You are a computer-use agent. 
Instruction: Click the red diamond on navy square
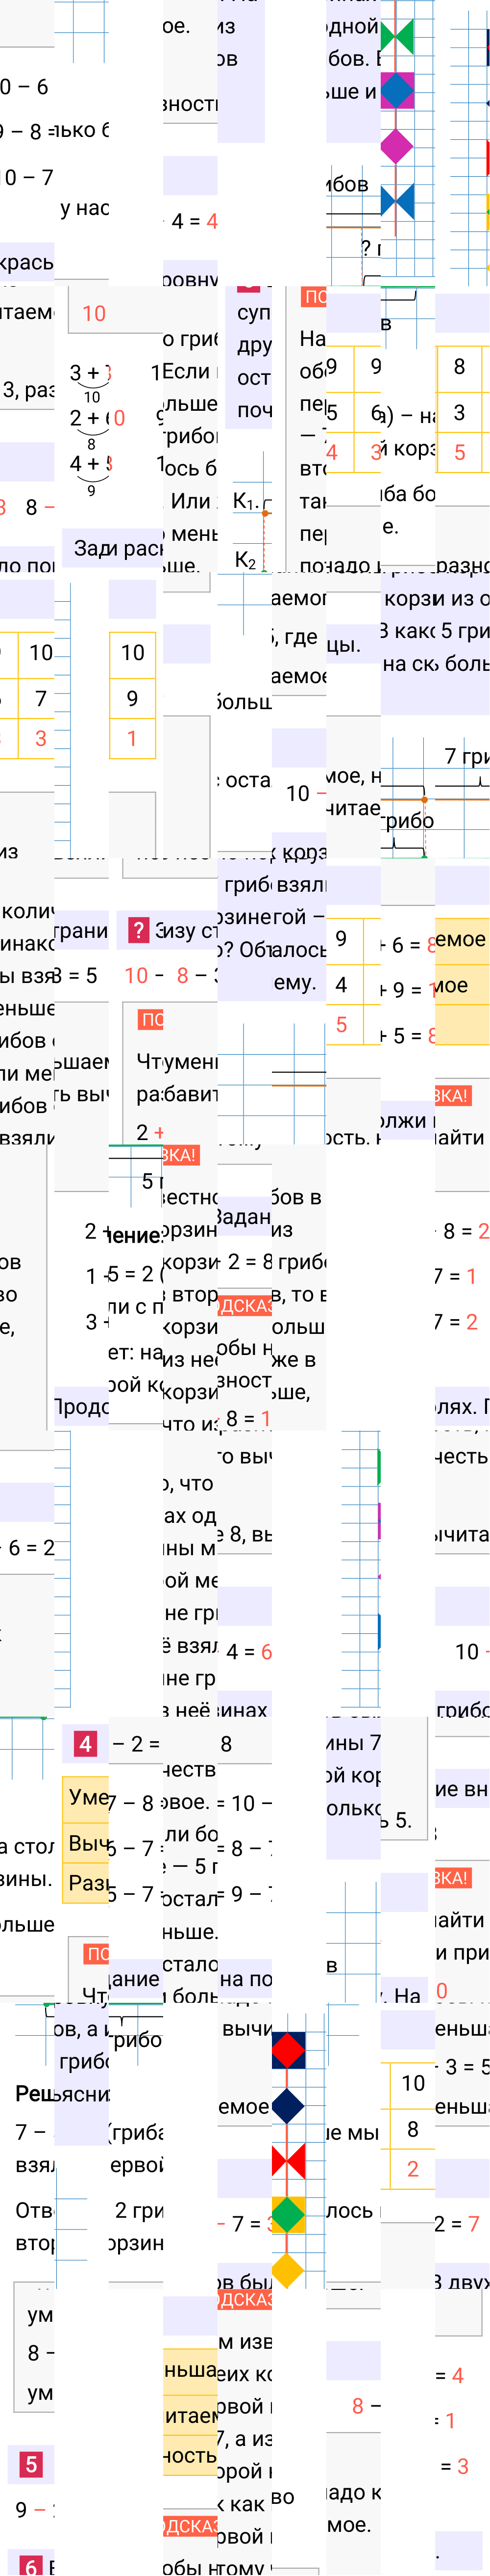coord(289,2050)
